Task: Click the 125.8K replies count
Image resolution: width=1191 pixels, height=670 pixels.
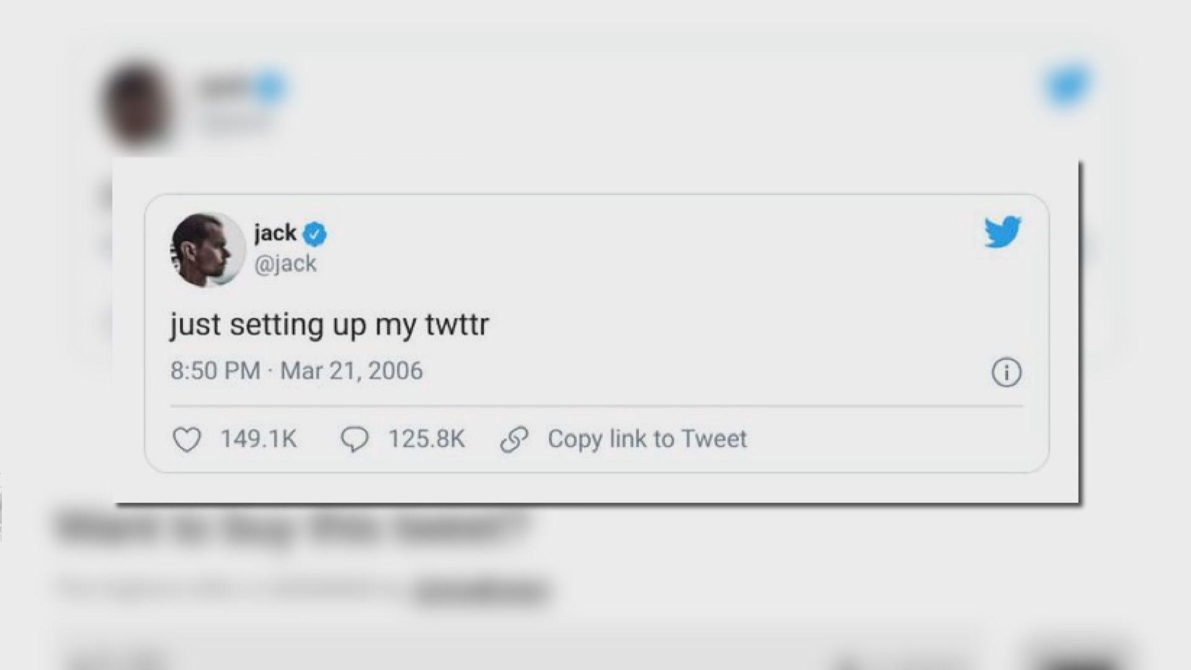Action: coord(426,439)
